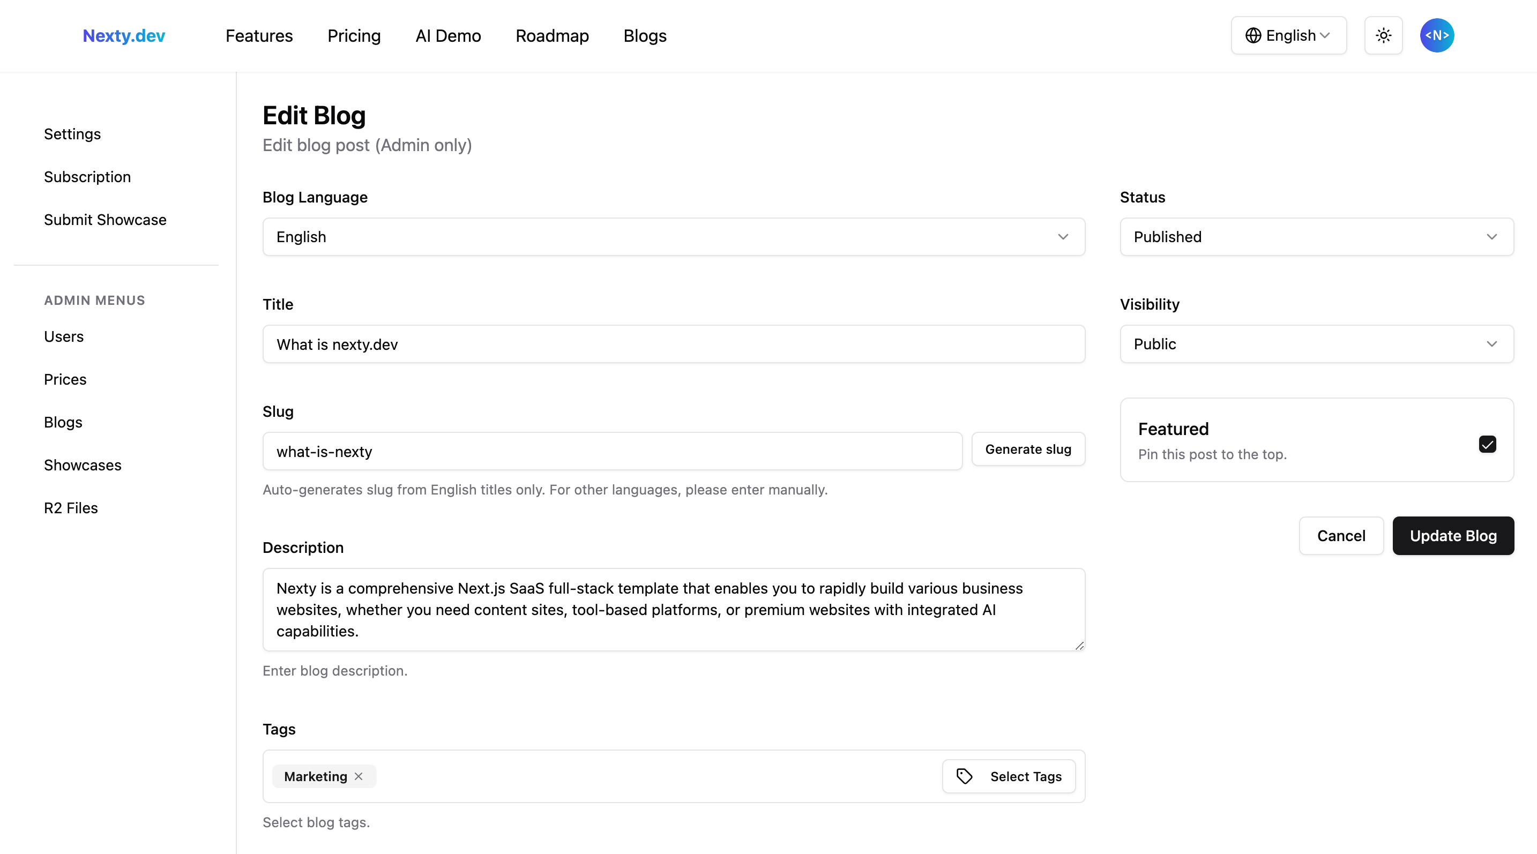1537x854 pixels.
Task: Click the Cancel button
Action: click(1341, 536)
